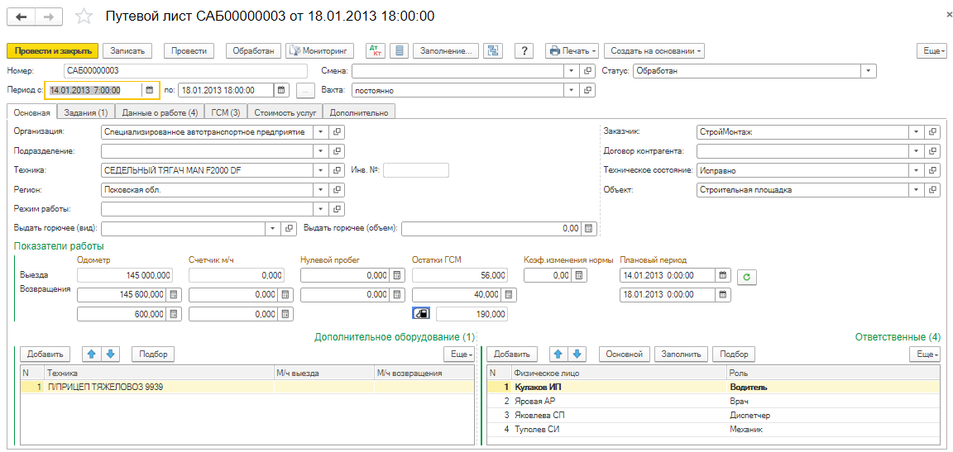Switch to the ГСМ (3) tab
Screen dimensions: 953x452
226,112
